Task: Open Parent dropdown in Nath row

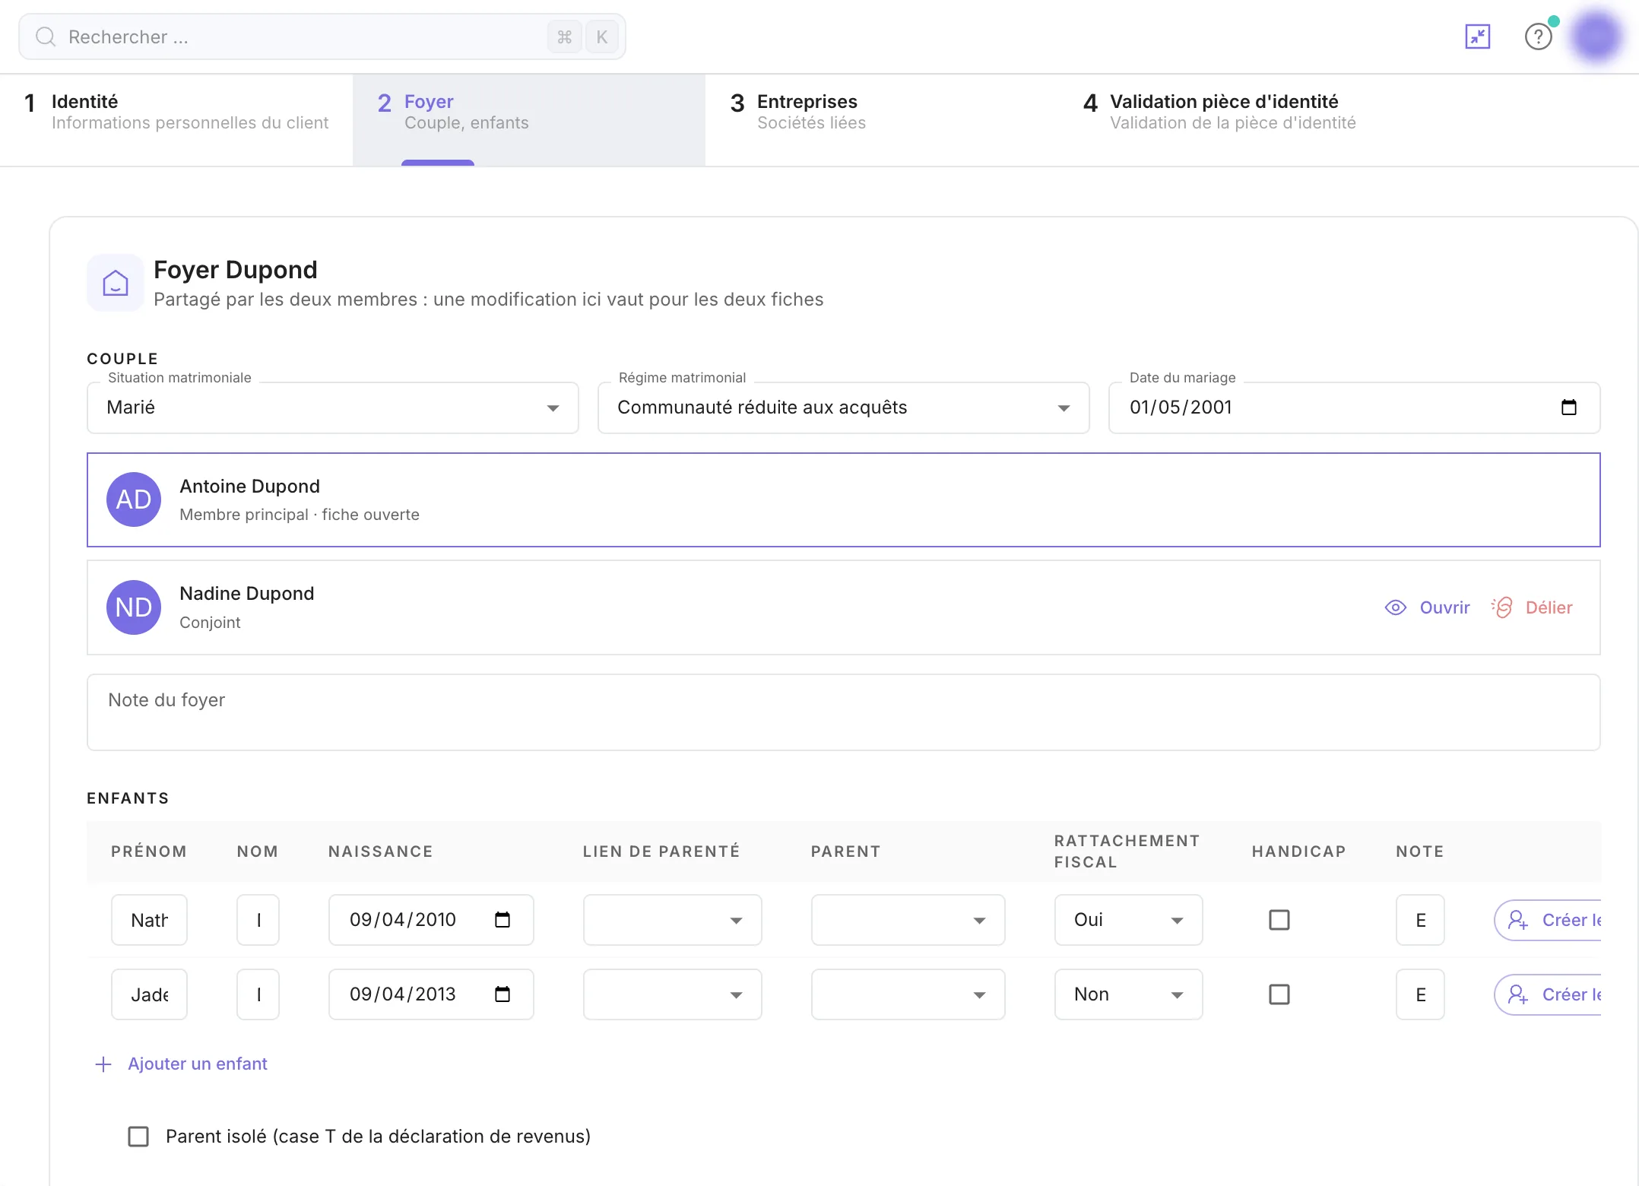Action: tap(908, 920)
